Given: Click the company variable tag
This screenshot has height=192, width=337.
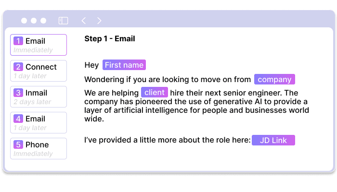Looking at the screenshot, I should pyautogui.click(x=274, y=80).
